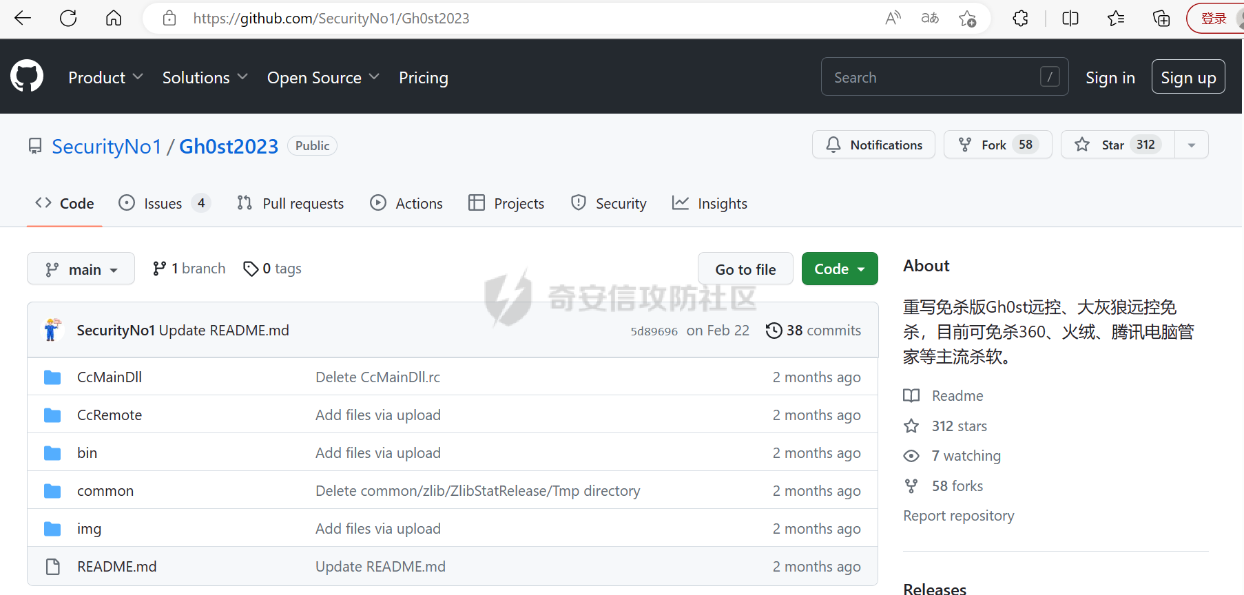Image resolution: width=1244 pixels, height=595 pixels.
Task: View the 38 commits history link
Action: pyautogui.click(x=813, y=331)
